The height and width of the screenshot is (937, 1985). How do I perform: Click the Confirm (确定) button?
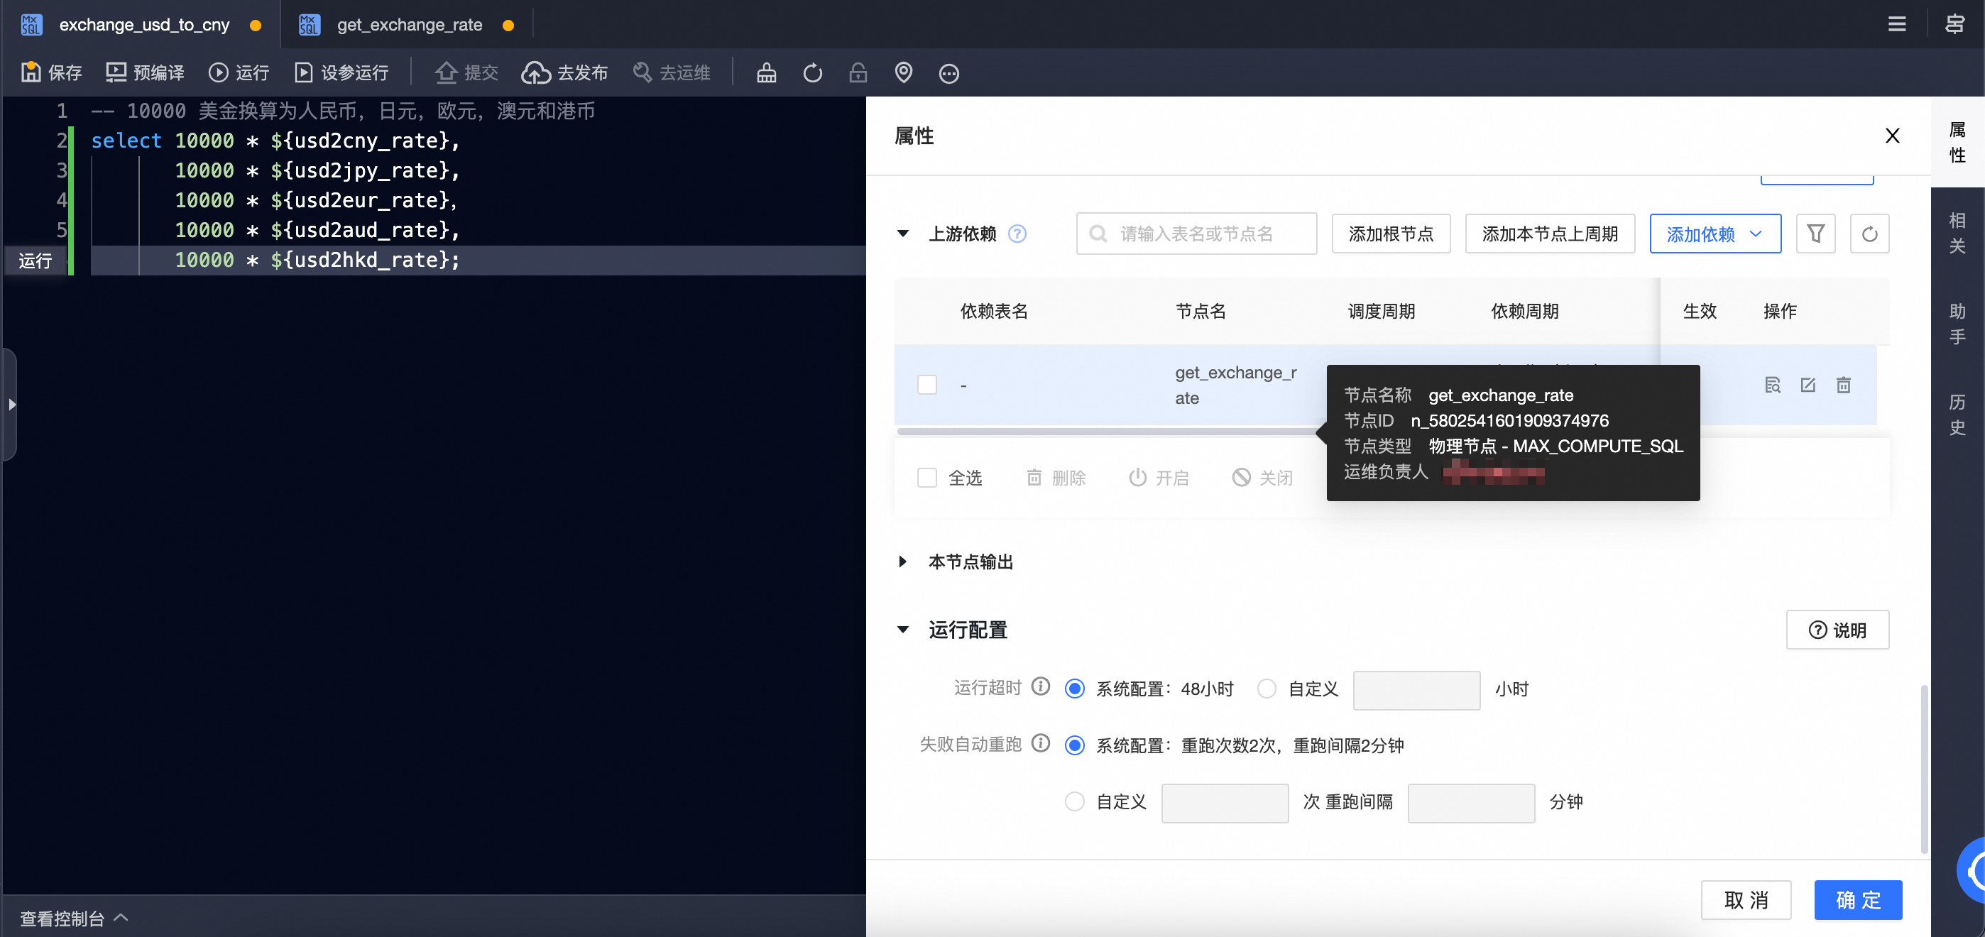(x=1857, y=899)
